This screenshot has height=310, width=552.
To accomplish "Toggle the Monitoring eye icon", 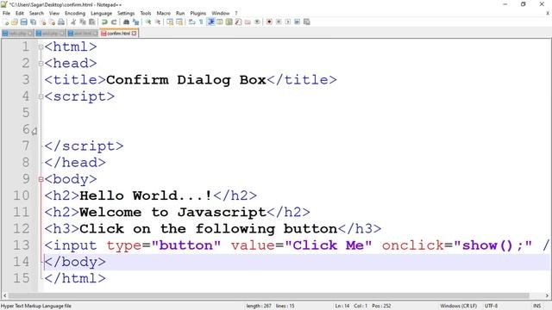I will tap(257, 22).
